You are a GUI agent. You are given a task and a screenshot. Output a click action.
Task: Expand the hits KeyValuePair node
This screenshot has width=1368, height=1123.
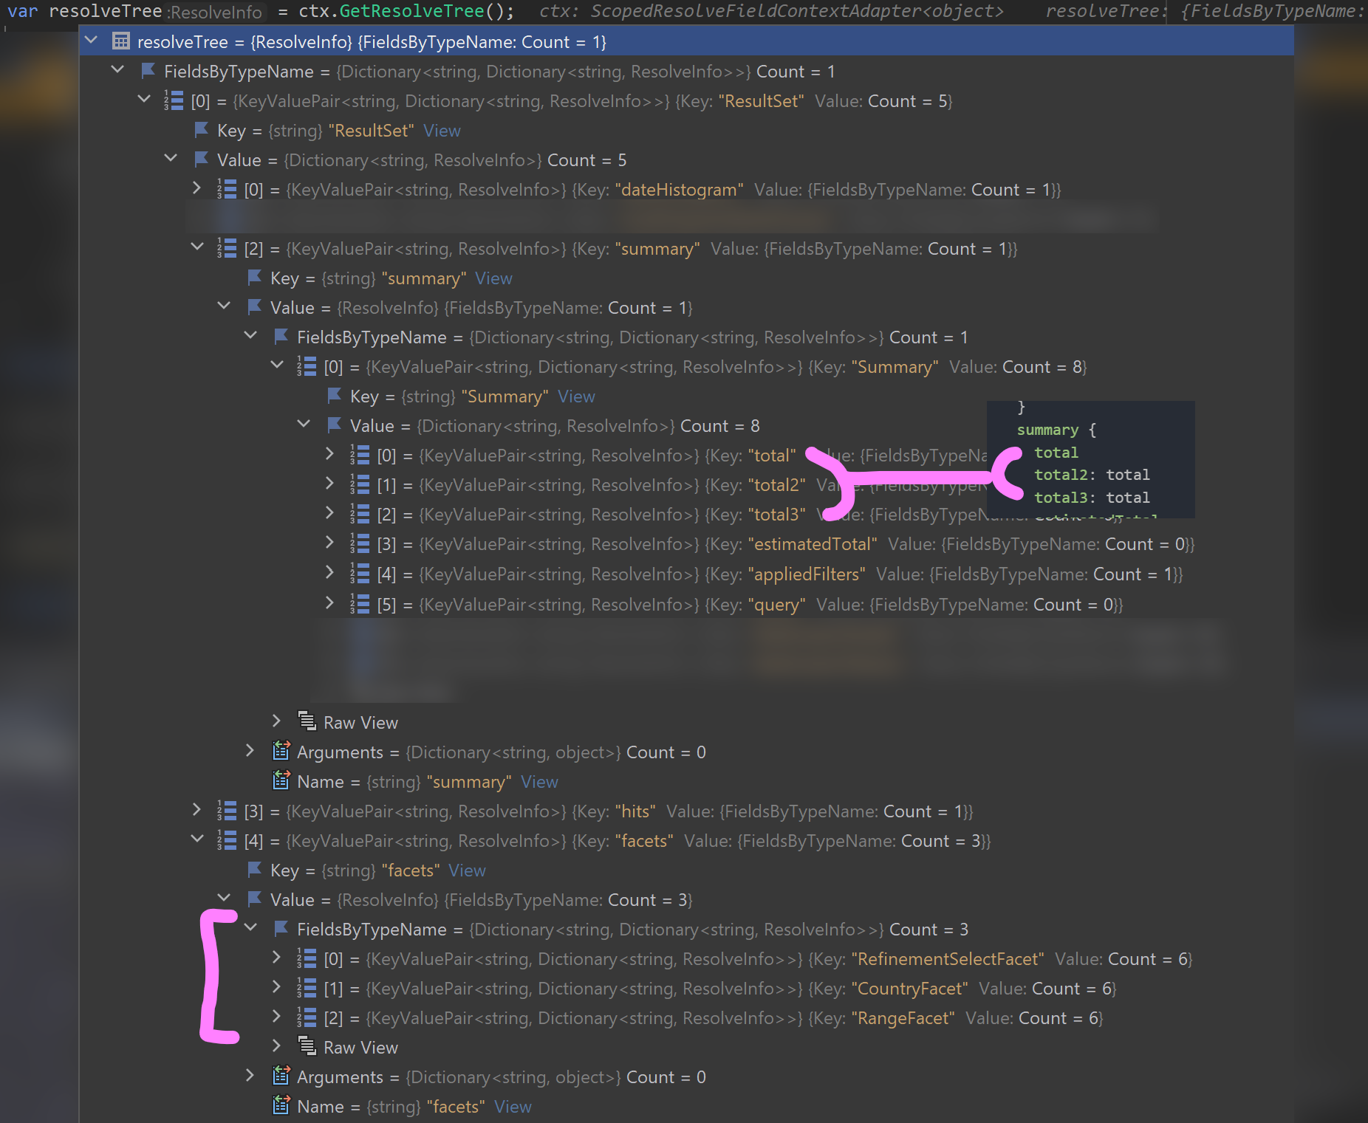tap(196, 811)
